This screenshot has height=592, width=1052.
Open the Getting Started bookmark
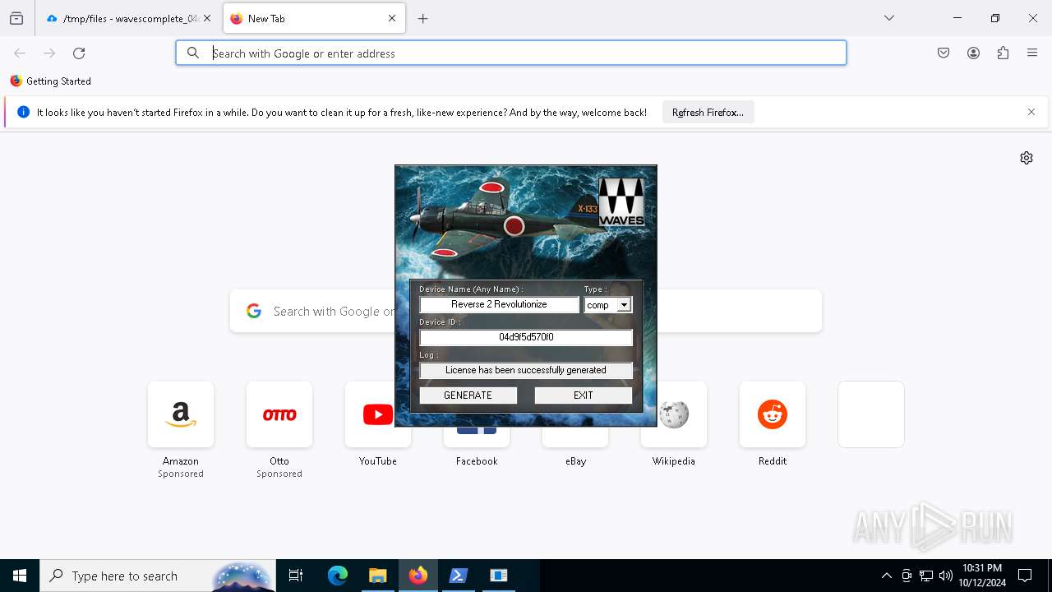(x=50, y=81)
